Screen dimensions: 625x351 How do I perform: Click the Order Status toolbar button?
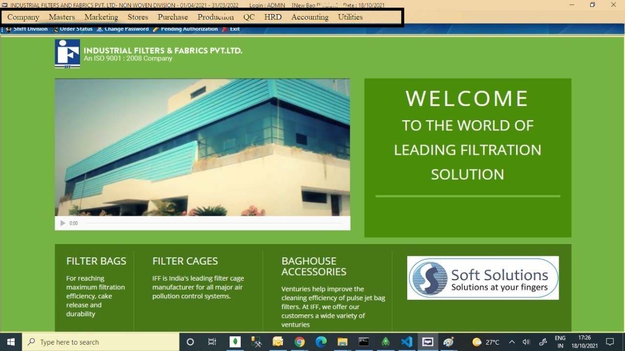(x=72, y=29)
